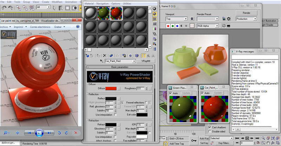Open Environment and Effects dialog icon

(229, 19)
